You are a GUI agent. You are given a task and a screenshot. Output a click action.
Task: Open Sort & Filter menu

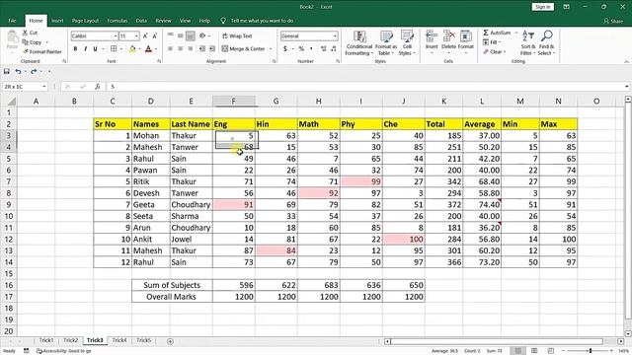click(527, 43)
